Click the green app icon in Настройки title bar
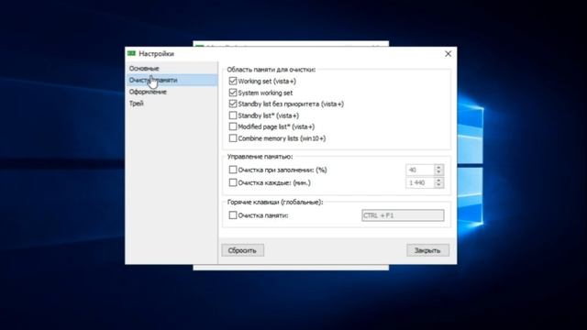 click(x=131, y=53)
